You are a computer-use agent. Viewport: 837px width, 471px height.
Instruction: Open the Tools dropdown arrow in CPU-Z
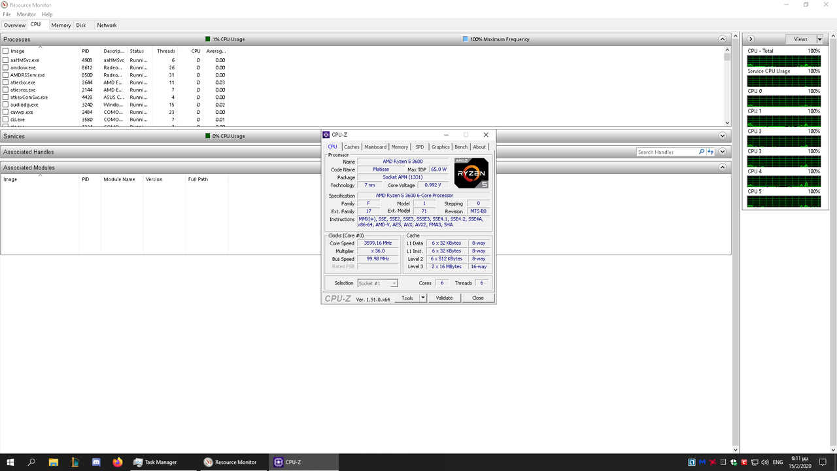coord(423,298)
